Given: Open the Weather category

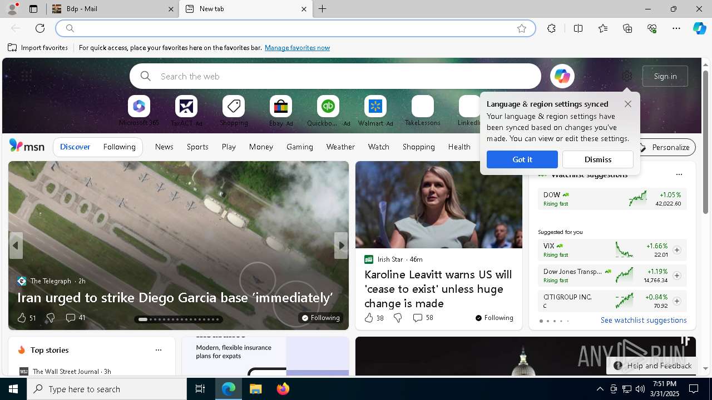Looking at the screenshot, I should 340,147.
